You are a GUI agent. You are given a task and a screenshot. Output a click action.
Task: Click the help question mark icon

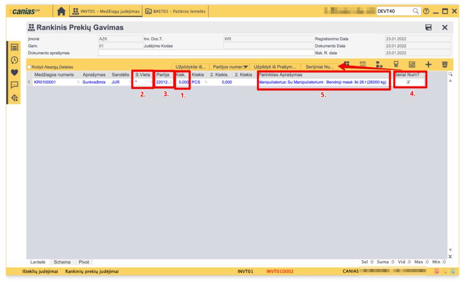[x=426, y=11]
